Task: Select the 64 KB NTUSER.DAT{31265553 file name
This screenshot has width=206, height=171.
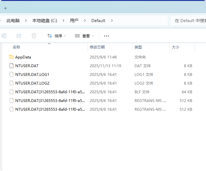Action: pos(50,92)
